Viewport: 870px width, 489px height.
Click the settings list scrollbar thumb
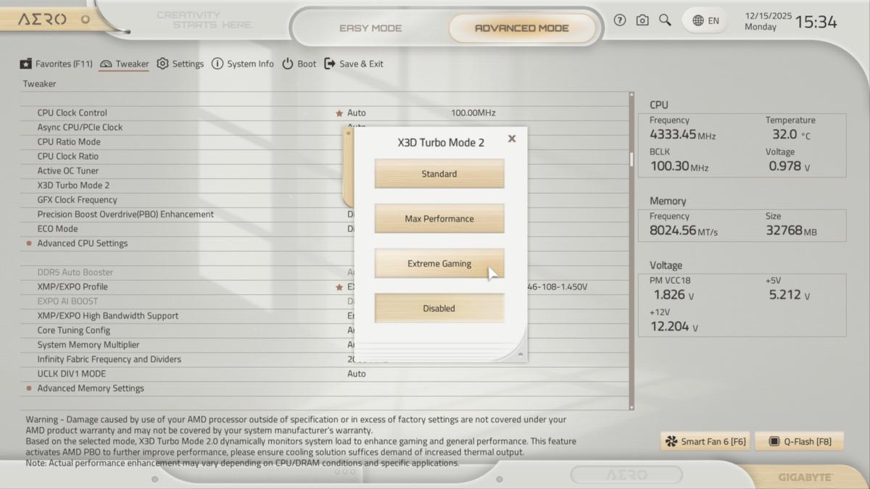click(x=631, y=159)
